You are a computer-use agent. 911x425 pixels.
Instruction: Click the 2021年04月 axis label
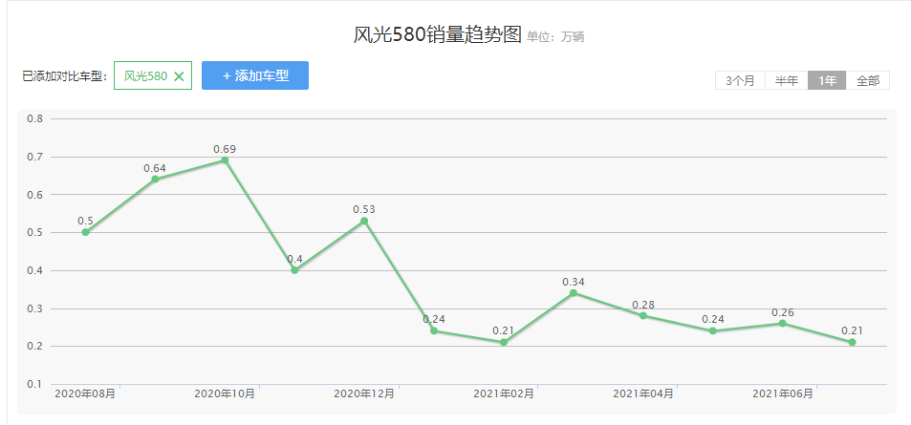[643, 393]
